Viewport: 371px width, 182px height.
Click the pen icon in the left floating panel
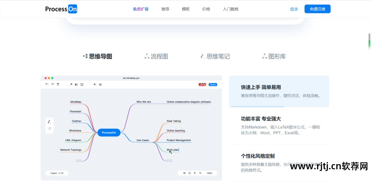(49, 122)
